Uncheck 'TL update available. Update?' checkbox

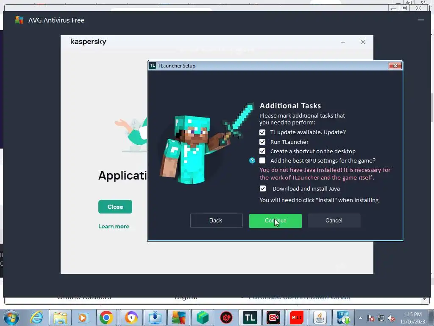262,132
